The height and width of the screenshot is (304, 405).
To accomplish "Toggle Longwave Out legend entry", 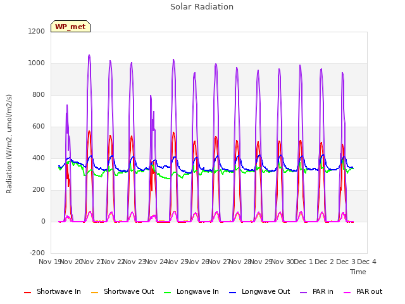I will coord(259,291).
